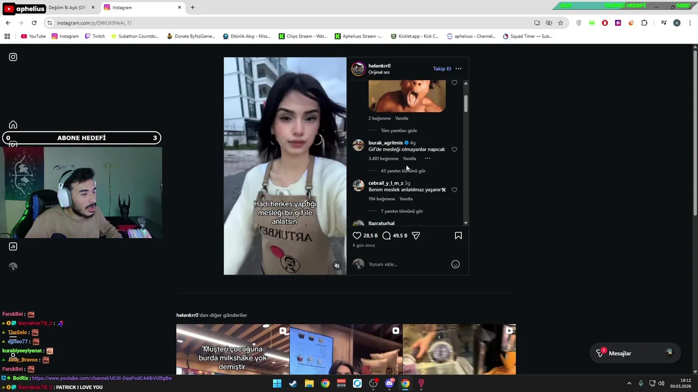Image resolution: width=698 pixels, height=392 pixels.
Task: Open the media controls playlist icon
Action: click(664, 23)
